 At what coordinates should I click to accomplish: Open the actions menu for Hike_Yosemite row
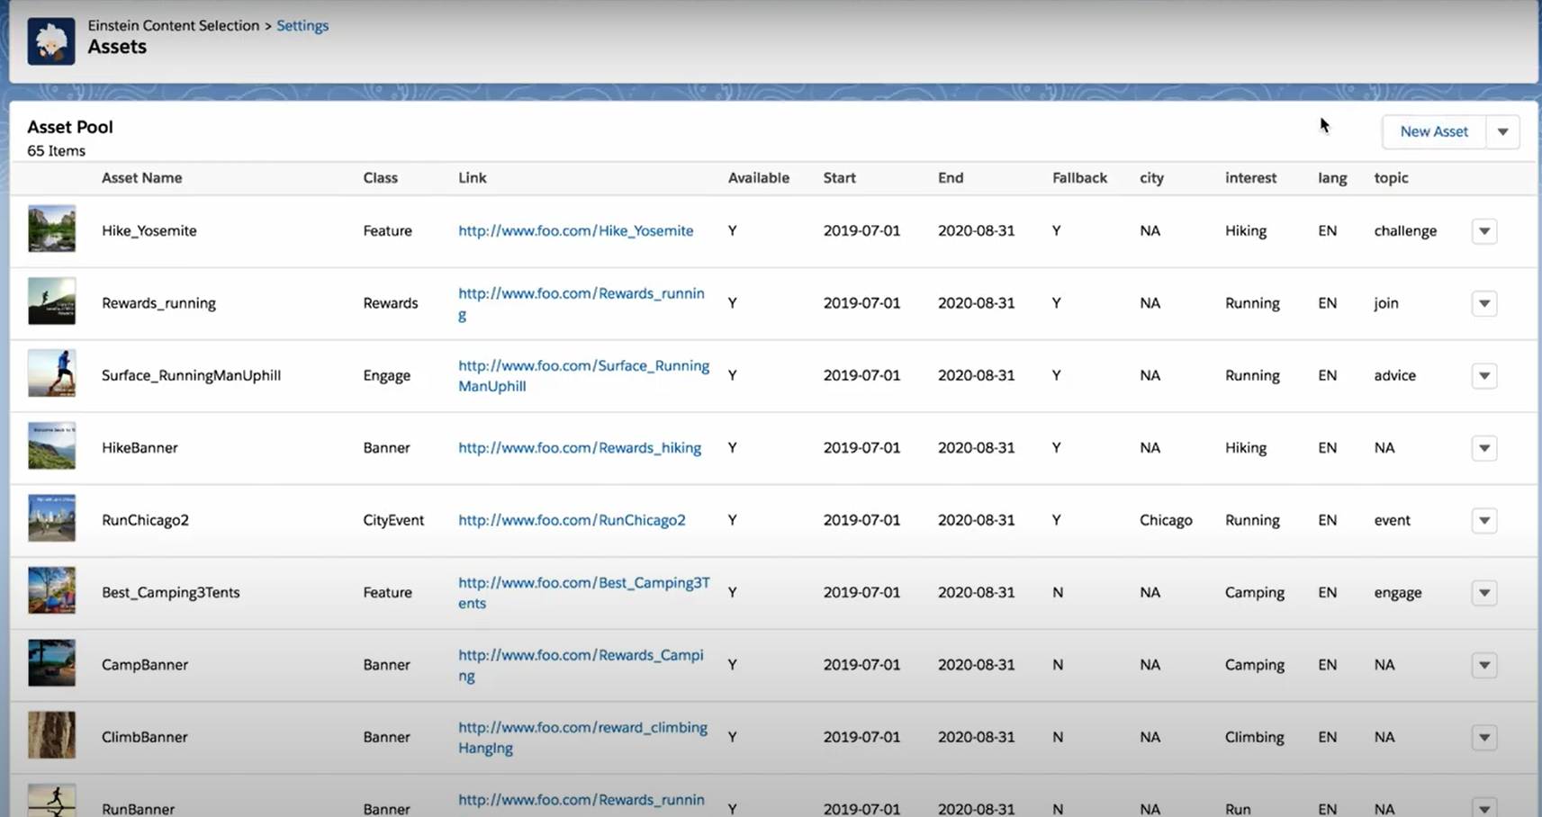[1483, 231]
